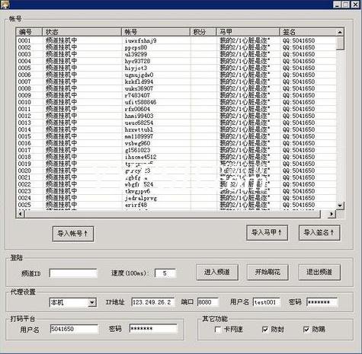
Task: Click the horizontal scroll right arrow
Action: click(331, 214)
